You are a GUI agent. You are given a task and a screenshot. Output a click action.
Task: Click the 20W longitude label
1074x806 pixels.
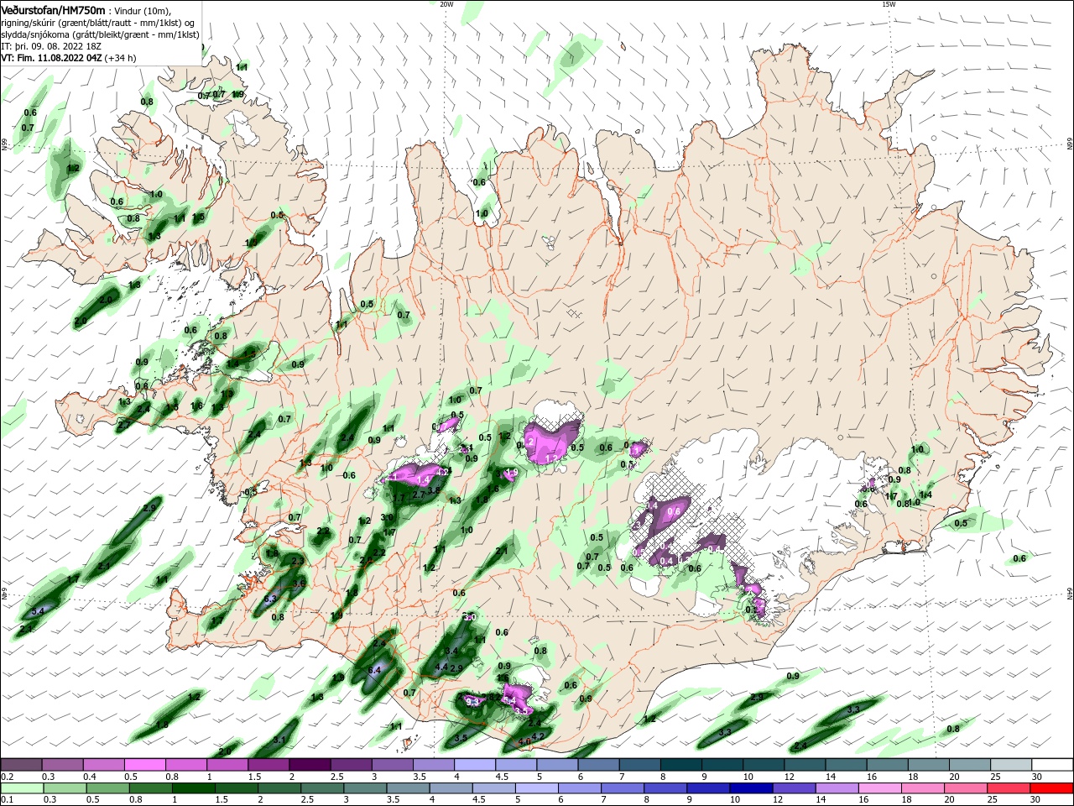coord(446,4)
